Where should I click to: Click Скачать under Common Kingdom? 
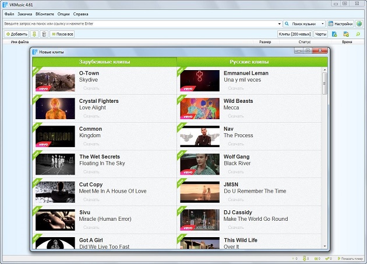(91, 144)
